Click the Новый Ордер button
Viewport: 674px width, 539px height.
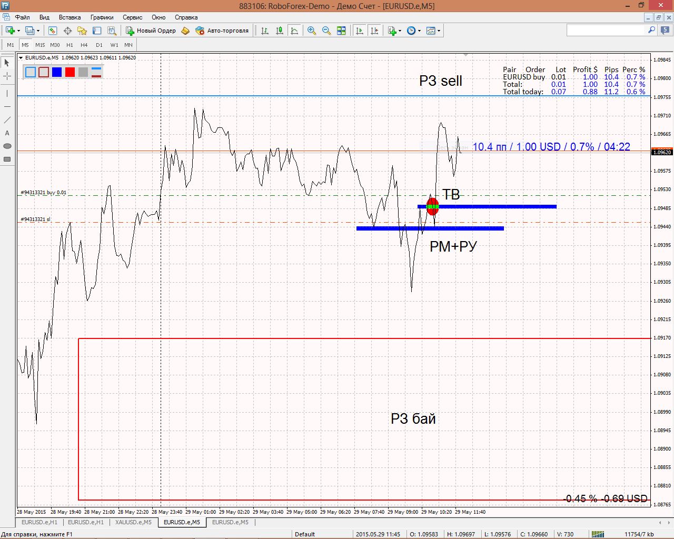151,31
